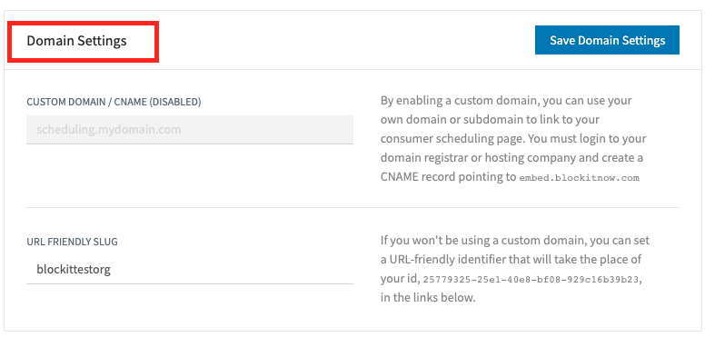
Task: Click the phrase "in the links below"
Action: pos(428,298)
